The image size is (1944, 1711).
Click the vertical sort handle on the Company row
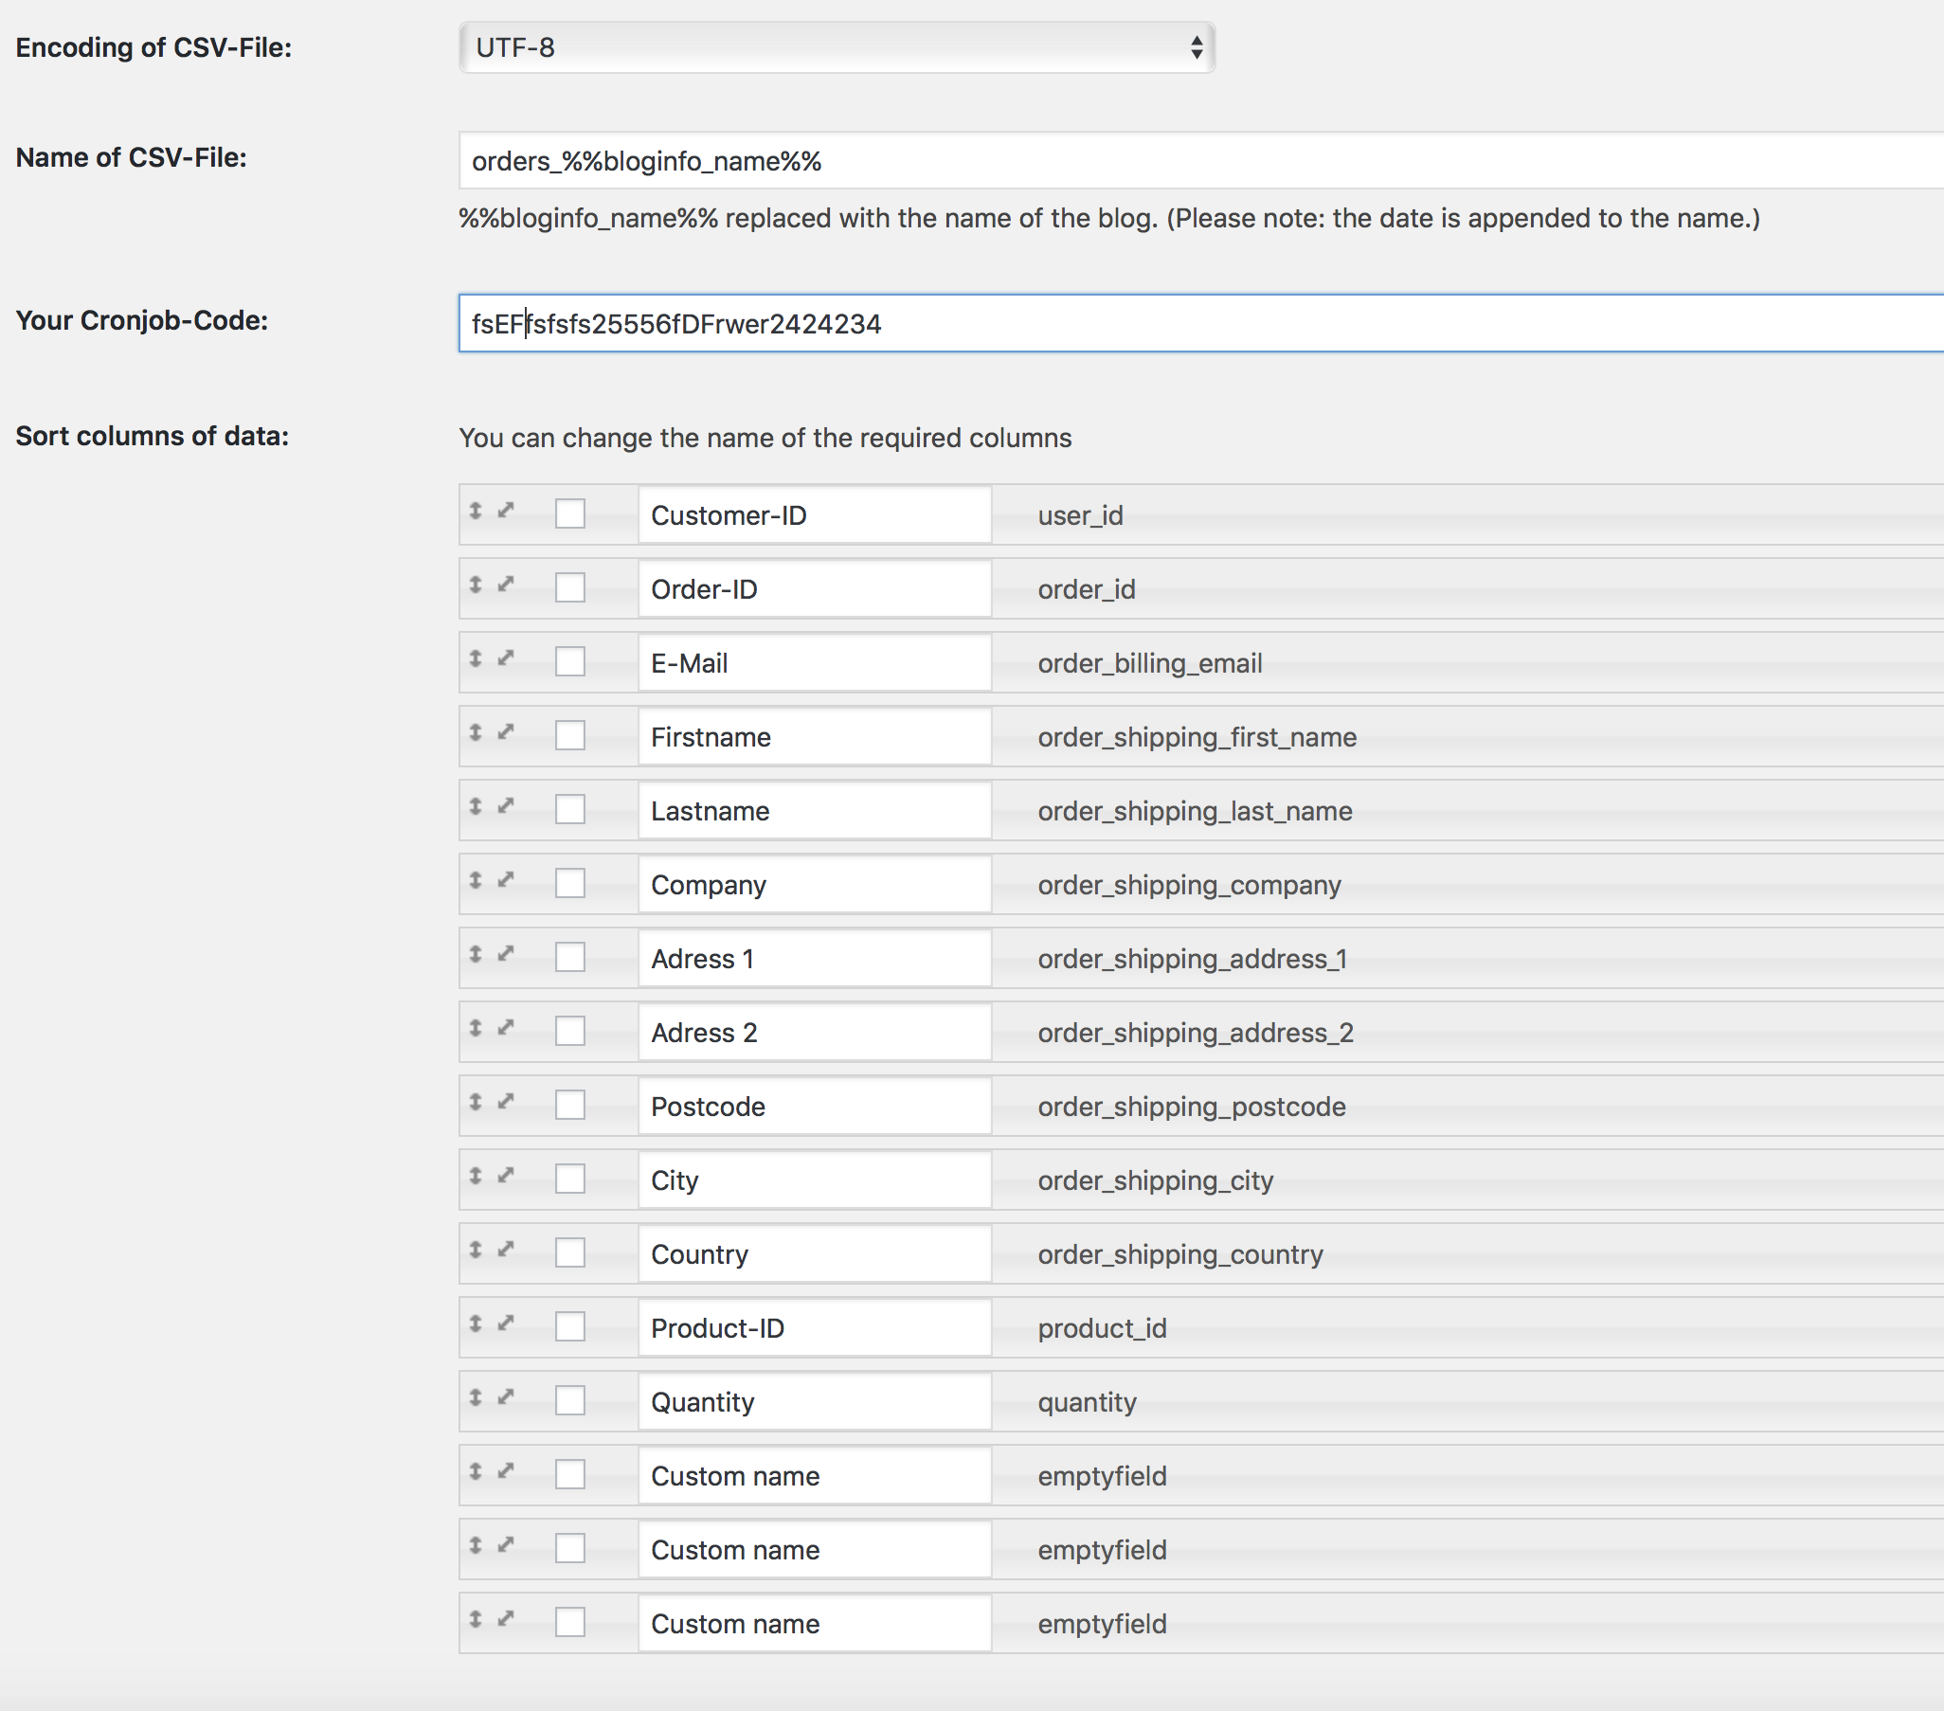click(476, 880)
